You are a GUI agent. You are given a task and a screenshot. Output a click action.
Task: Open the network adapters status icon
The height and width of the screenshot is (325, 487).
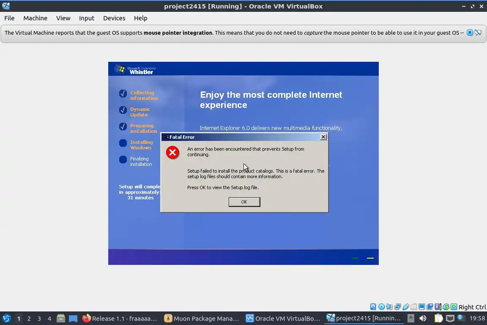(397, 307)
